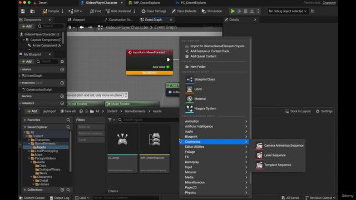Open Class Settings
356x200 pixels.
point(154,11)
